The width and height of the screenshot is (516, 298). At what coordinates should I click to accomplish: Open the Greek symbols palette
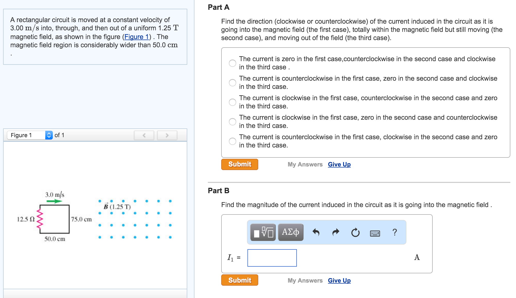pyautogui.click(x=291, y=232)
